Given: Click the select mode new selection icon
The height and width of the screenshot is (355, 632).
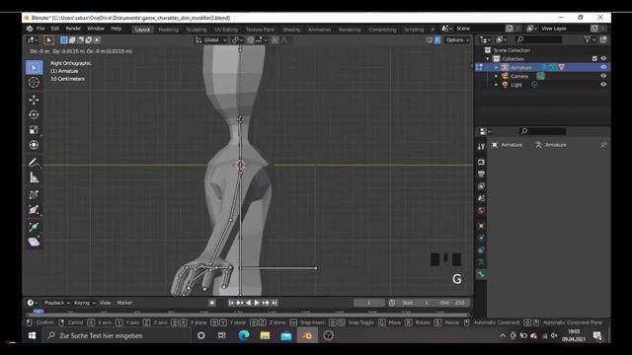Looking at the screenshot, I should coord(63,39).
